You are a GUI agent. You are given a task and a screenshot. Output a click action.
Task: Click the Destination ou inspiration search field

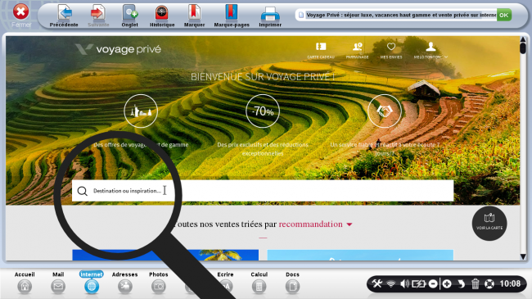point(263,191)
